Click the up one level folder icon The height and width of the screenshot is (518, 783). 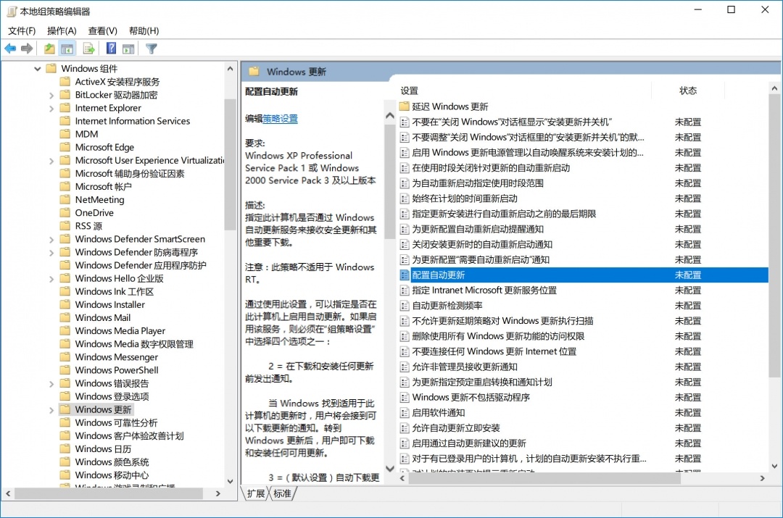coord(49,48)
